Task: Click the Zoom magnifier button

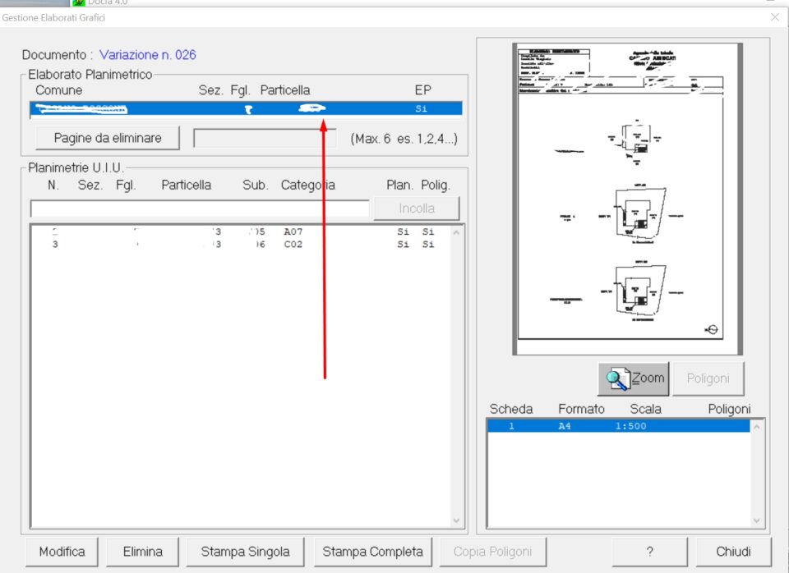Action: [x=633, y=378]
